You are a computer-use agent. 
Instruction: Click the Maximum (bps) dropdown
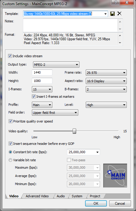click(83, 168)
